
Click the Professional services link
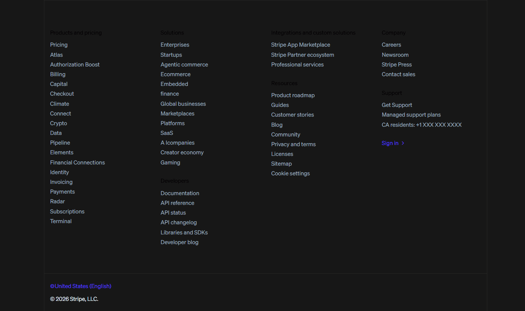click(x=297, y=65)
